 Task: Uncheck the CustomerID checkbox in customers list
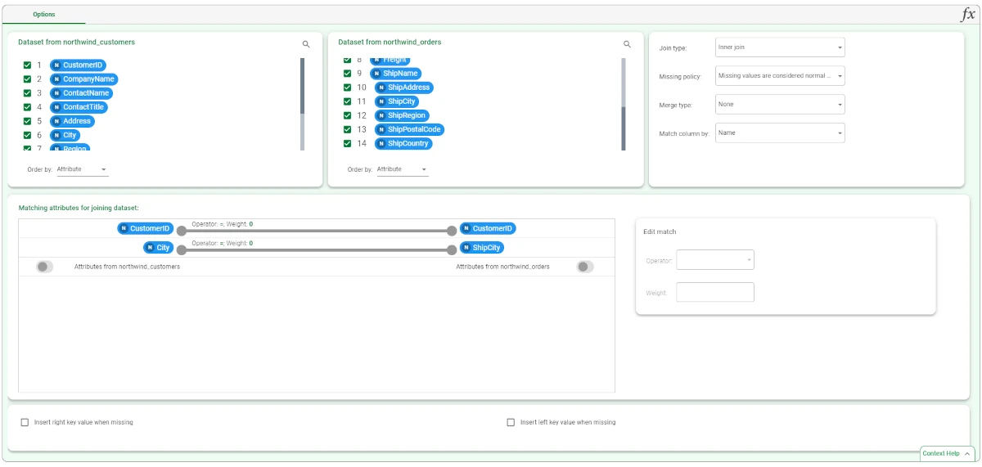click(x=27, y=65)
